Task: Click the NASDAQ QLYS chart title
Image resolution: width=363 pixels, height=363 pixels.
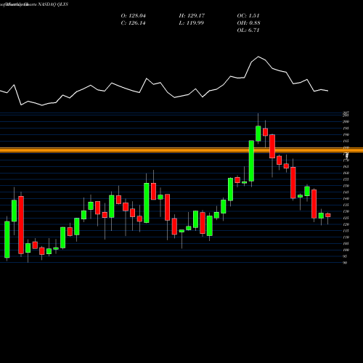Action: pyautogui.click(x=53, y=4)
